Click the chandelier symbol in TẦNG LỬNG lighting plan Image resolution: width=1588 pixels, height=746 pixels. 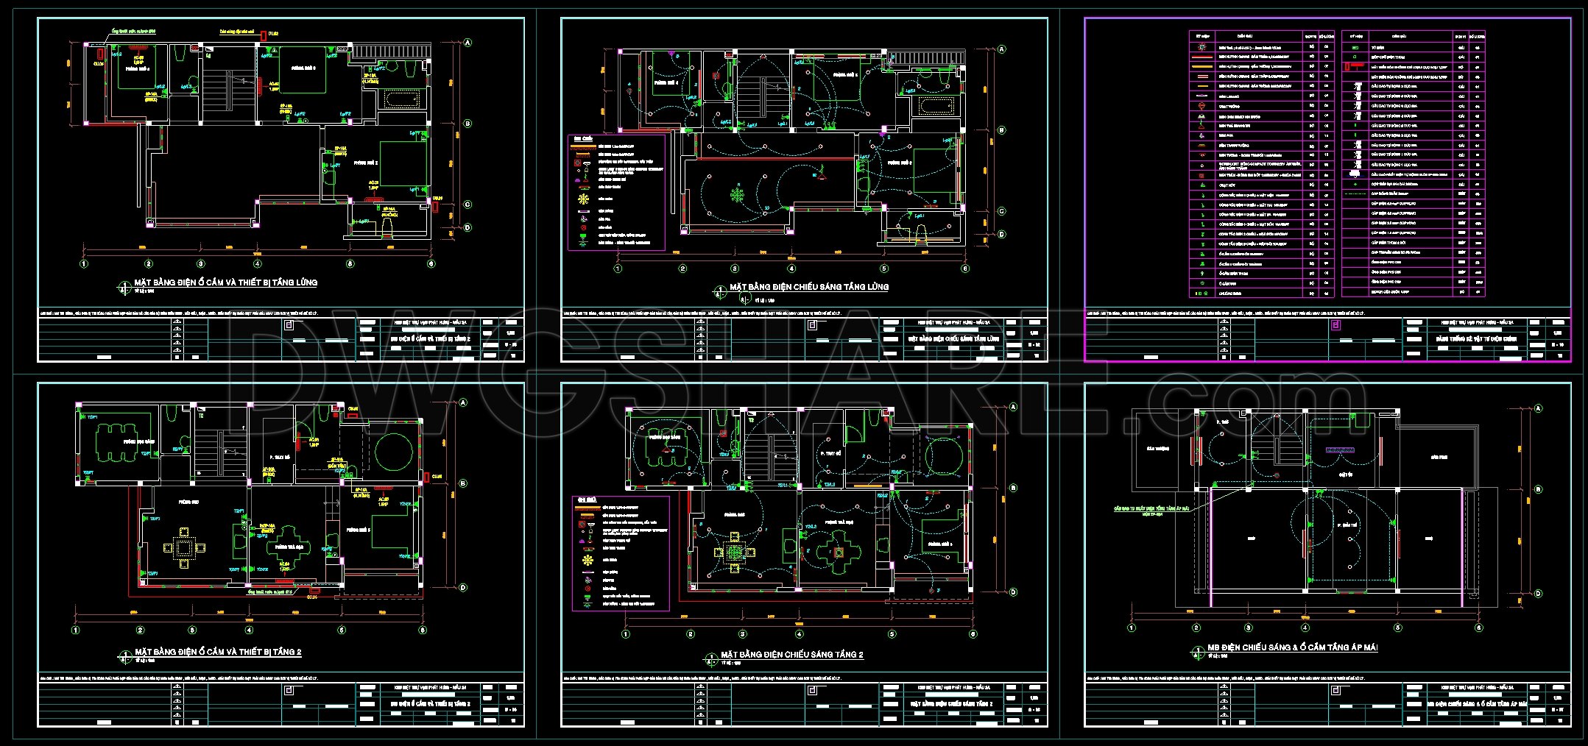[x=737, y=194]
